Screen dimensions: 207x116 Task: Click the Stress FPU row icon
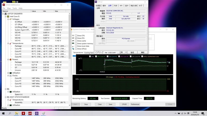73,38
